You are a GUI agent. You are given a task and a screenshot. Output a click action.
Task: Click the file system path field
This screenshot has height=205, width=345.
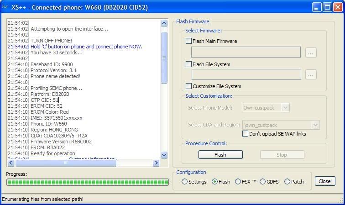(246, 74)
